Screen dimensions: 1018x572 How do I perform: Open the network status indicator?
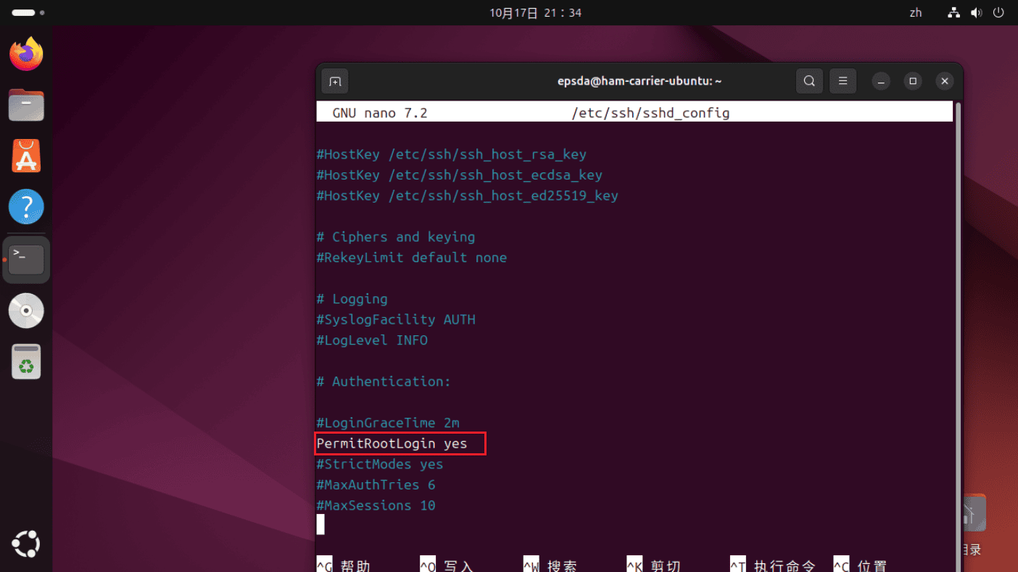tap(954, 13)
